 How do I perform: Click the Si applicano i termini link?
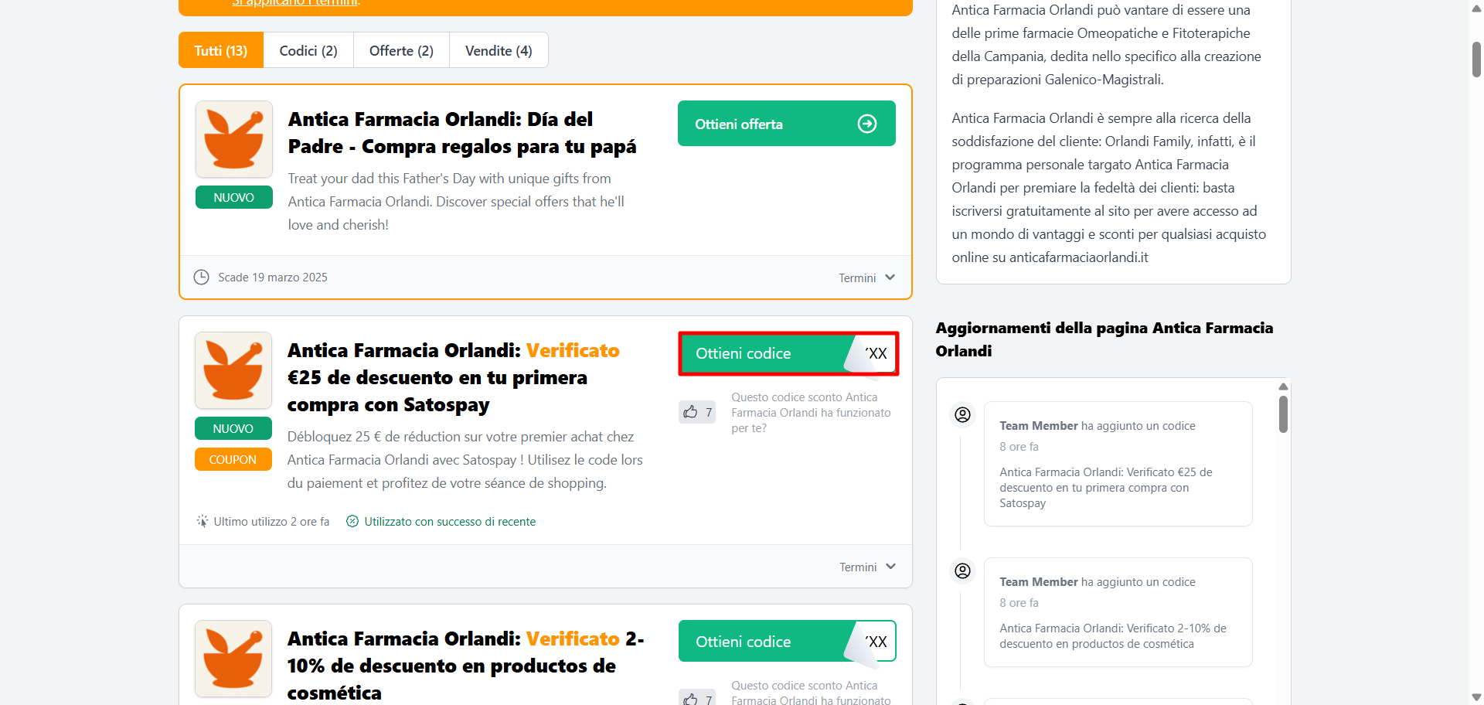click(296, 3)
